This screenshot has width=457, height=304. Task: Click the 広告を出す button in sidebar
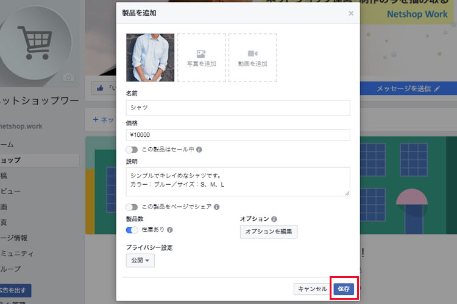[x=15, y=290]
